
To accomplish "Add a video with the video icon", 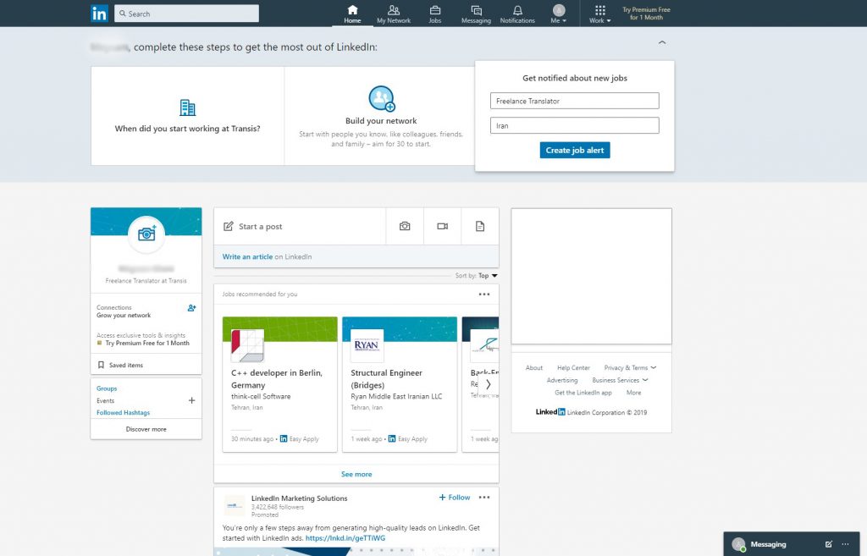I will coord(442,226).
